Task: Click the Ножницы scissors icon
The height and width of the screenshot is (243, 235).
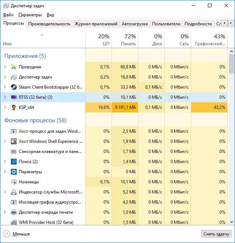Action: pos(14,182)
